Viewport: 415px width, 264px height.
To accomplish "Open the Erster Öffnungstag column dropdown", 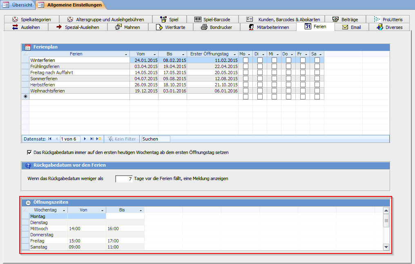I will click(x=234, y=54).
